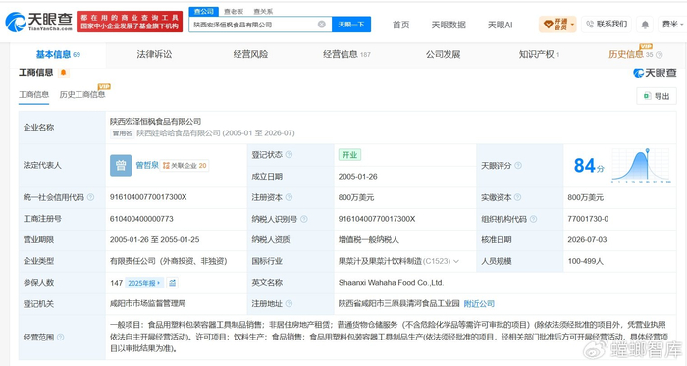Click 84分 score value
The width and height of the screenshot is (687, 366).
(589, 166)
